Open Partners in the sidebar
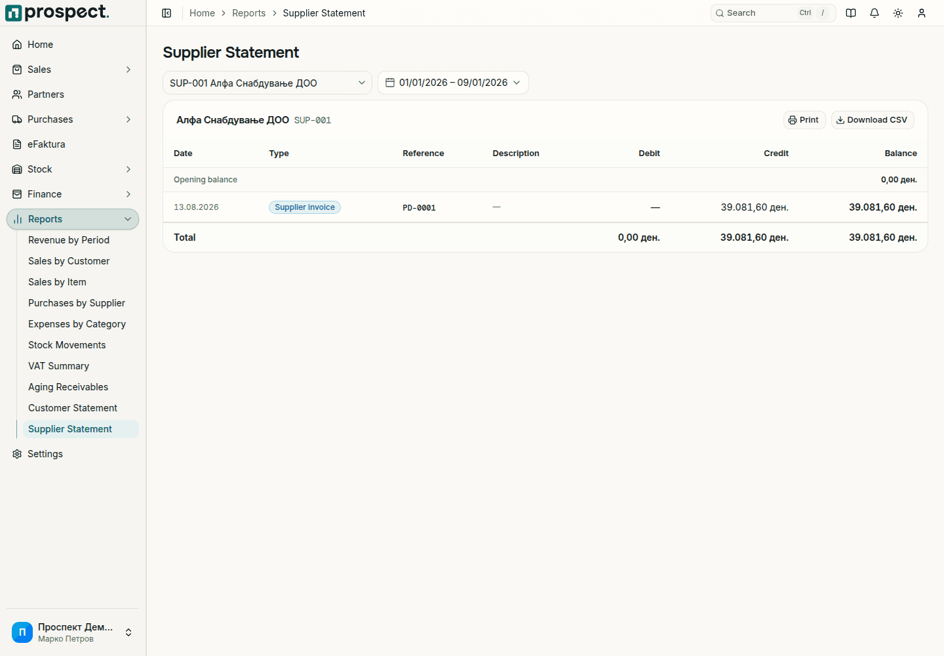This screenshot has width=944, height=656. click(x=73, y=94)
